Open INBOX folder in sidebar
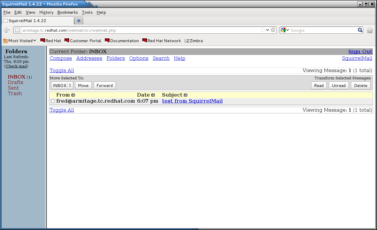 tap(17, 77)
